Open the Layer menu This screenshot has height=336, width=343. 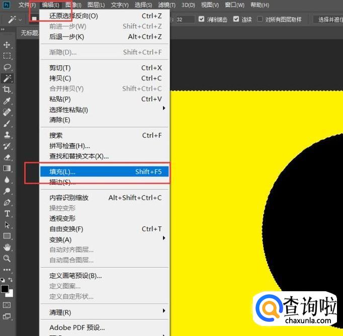click(96, 5)
